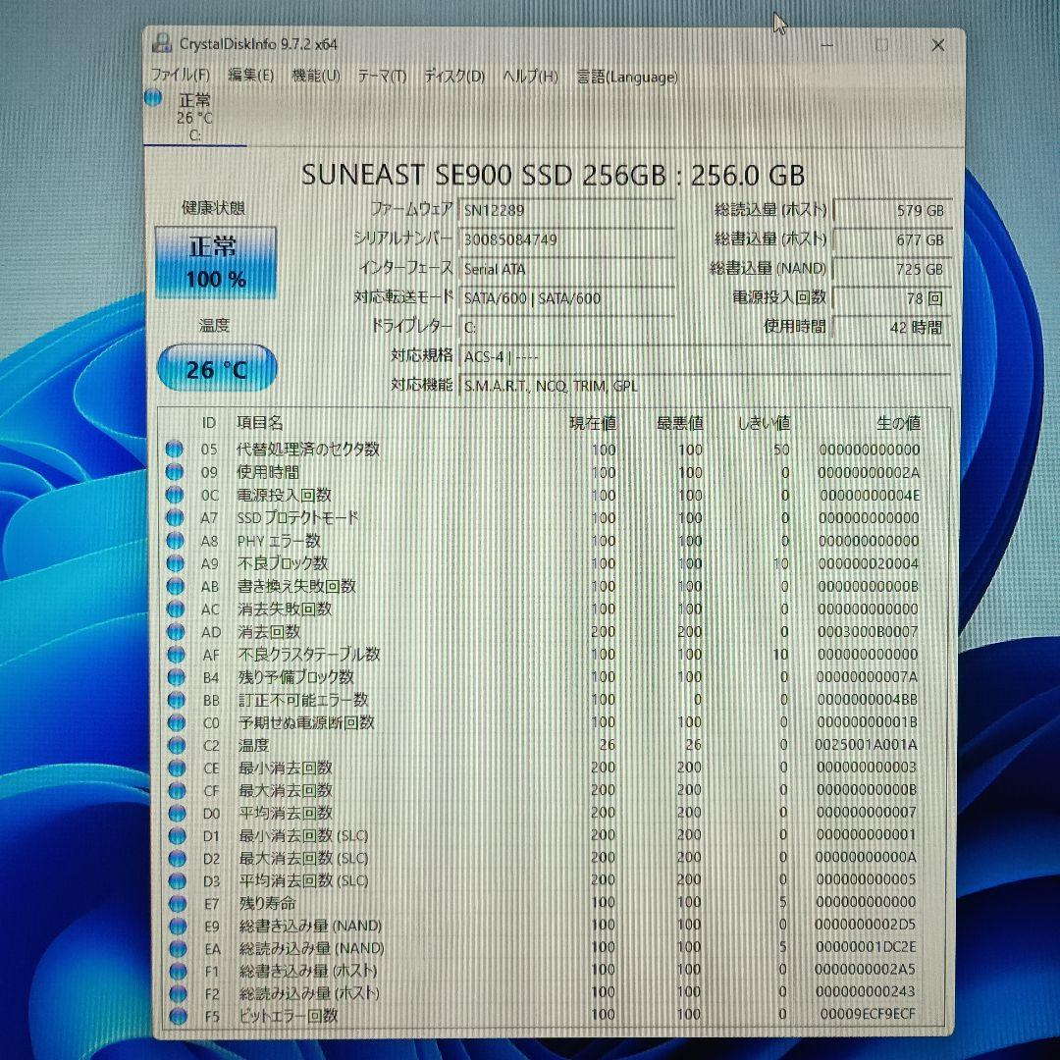1060x1060 pixels.
Task: Click the 26°C temperature button
Action: [x=215, y=368]
